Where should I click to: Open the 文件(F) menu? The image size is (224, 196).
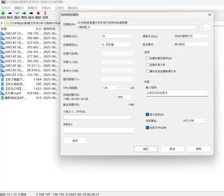6,8
